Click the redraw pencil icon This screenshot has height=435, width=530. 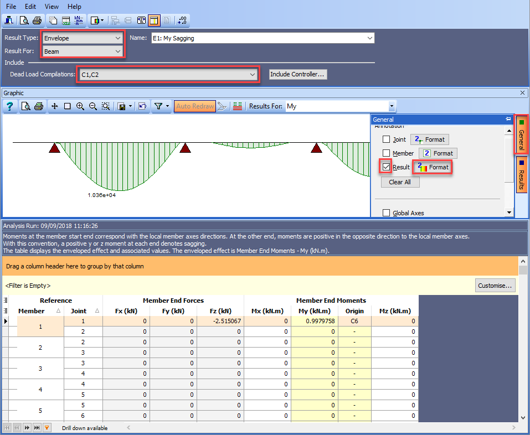pos(222,106)
